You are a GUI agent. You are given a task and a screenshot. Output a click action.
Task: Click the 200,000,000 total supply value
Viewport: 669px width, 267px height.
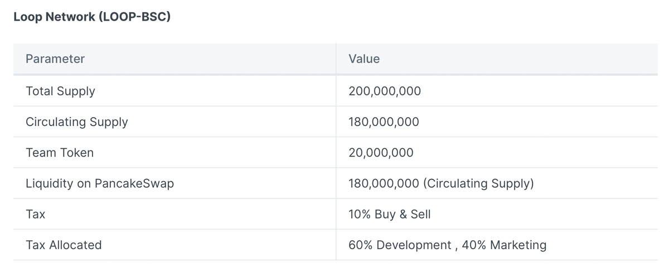click(385, 91)
